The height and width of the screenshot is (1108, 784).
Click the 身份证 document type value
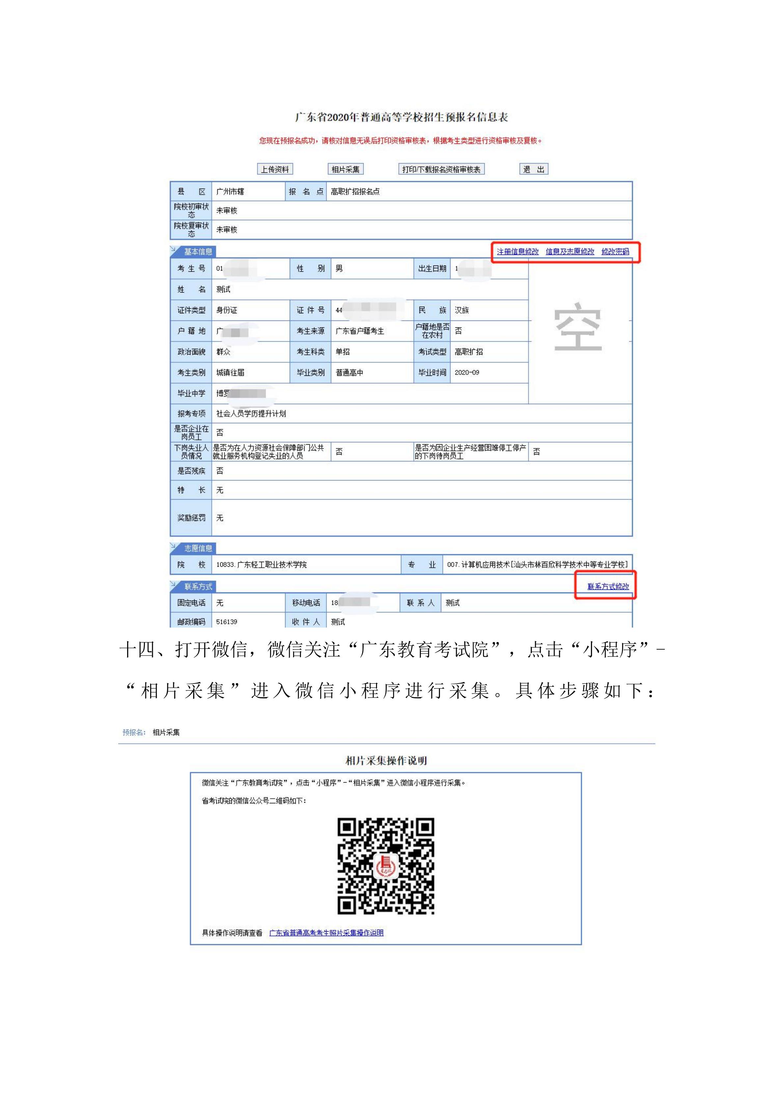227,310
